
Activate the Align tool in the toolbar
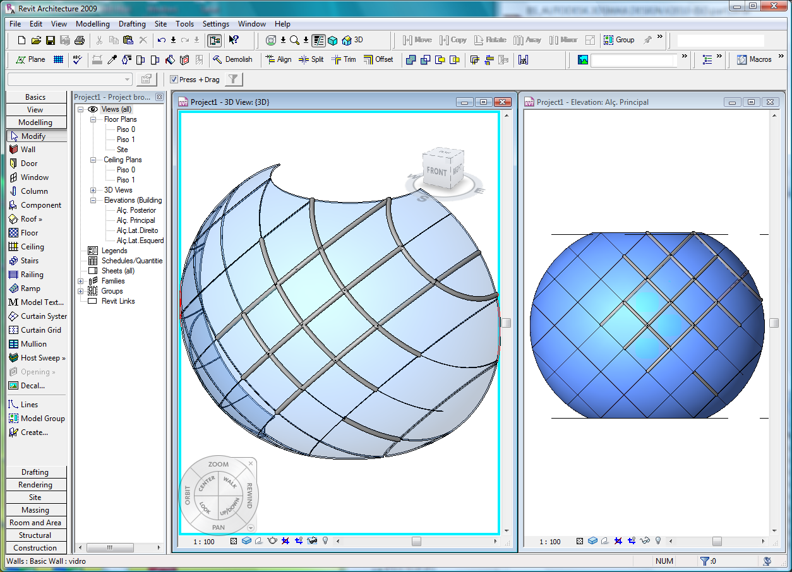pyautogui.click(x=279, y=59)
